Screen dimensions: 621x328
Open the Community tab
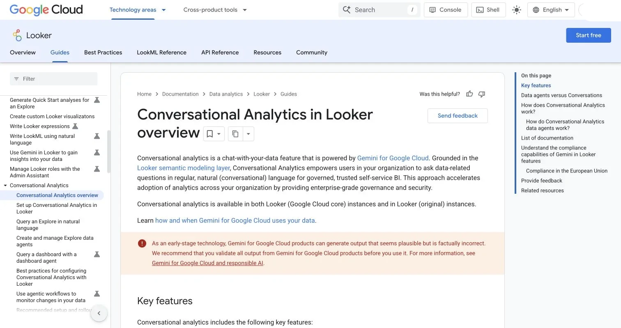[312, 53]
